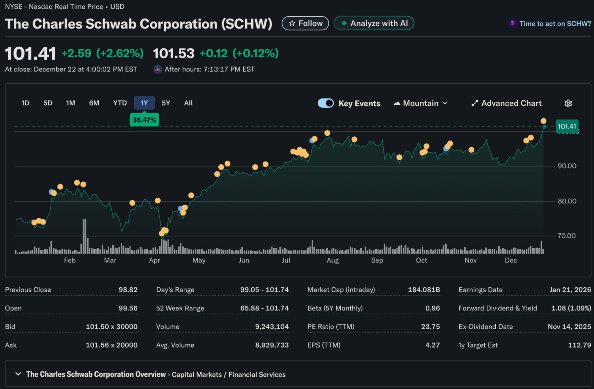Click the 101.41 current price label on chart
This screenshot has height=389, width=594.
pos(567,126)
